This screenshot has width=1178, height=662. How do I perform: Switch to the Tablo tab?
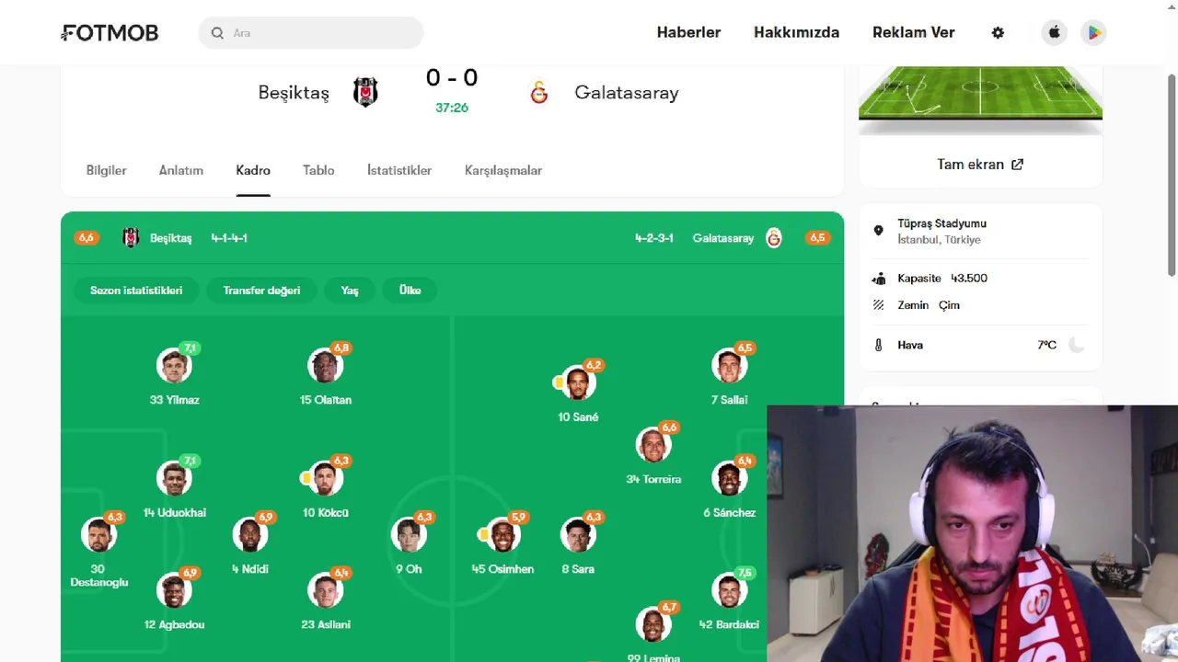tap(318, 170)
